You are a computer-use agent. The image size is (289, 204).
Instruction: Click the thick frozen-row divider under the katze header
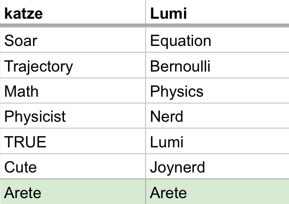click(73, 26)
